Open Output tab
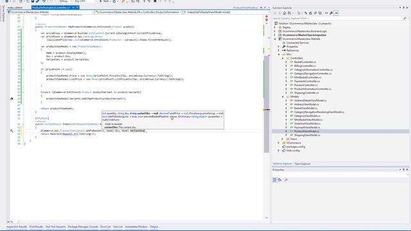The width and height of the screenshot is (411, 231). click(154, 227)
